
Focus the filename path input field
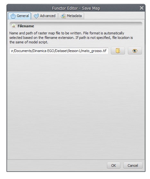coord(59,51)
